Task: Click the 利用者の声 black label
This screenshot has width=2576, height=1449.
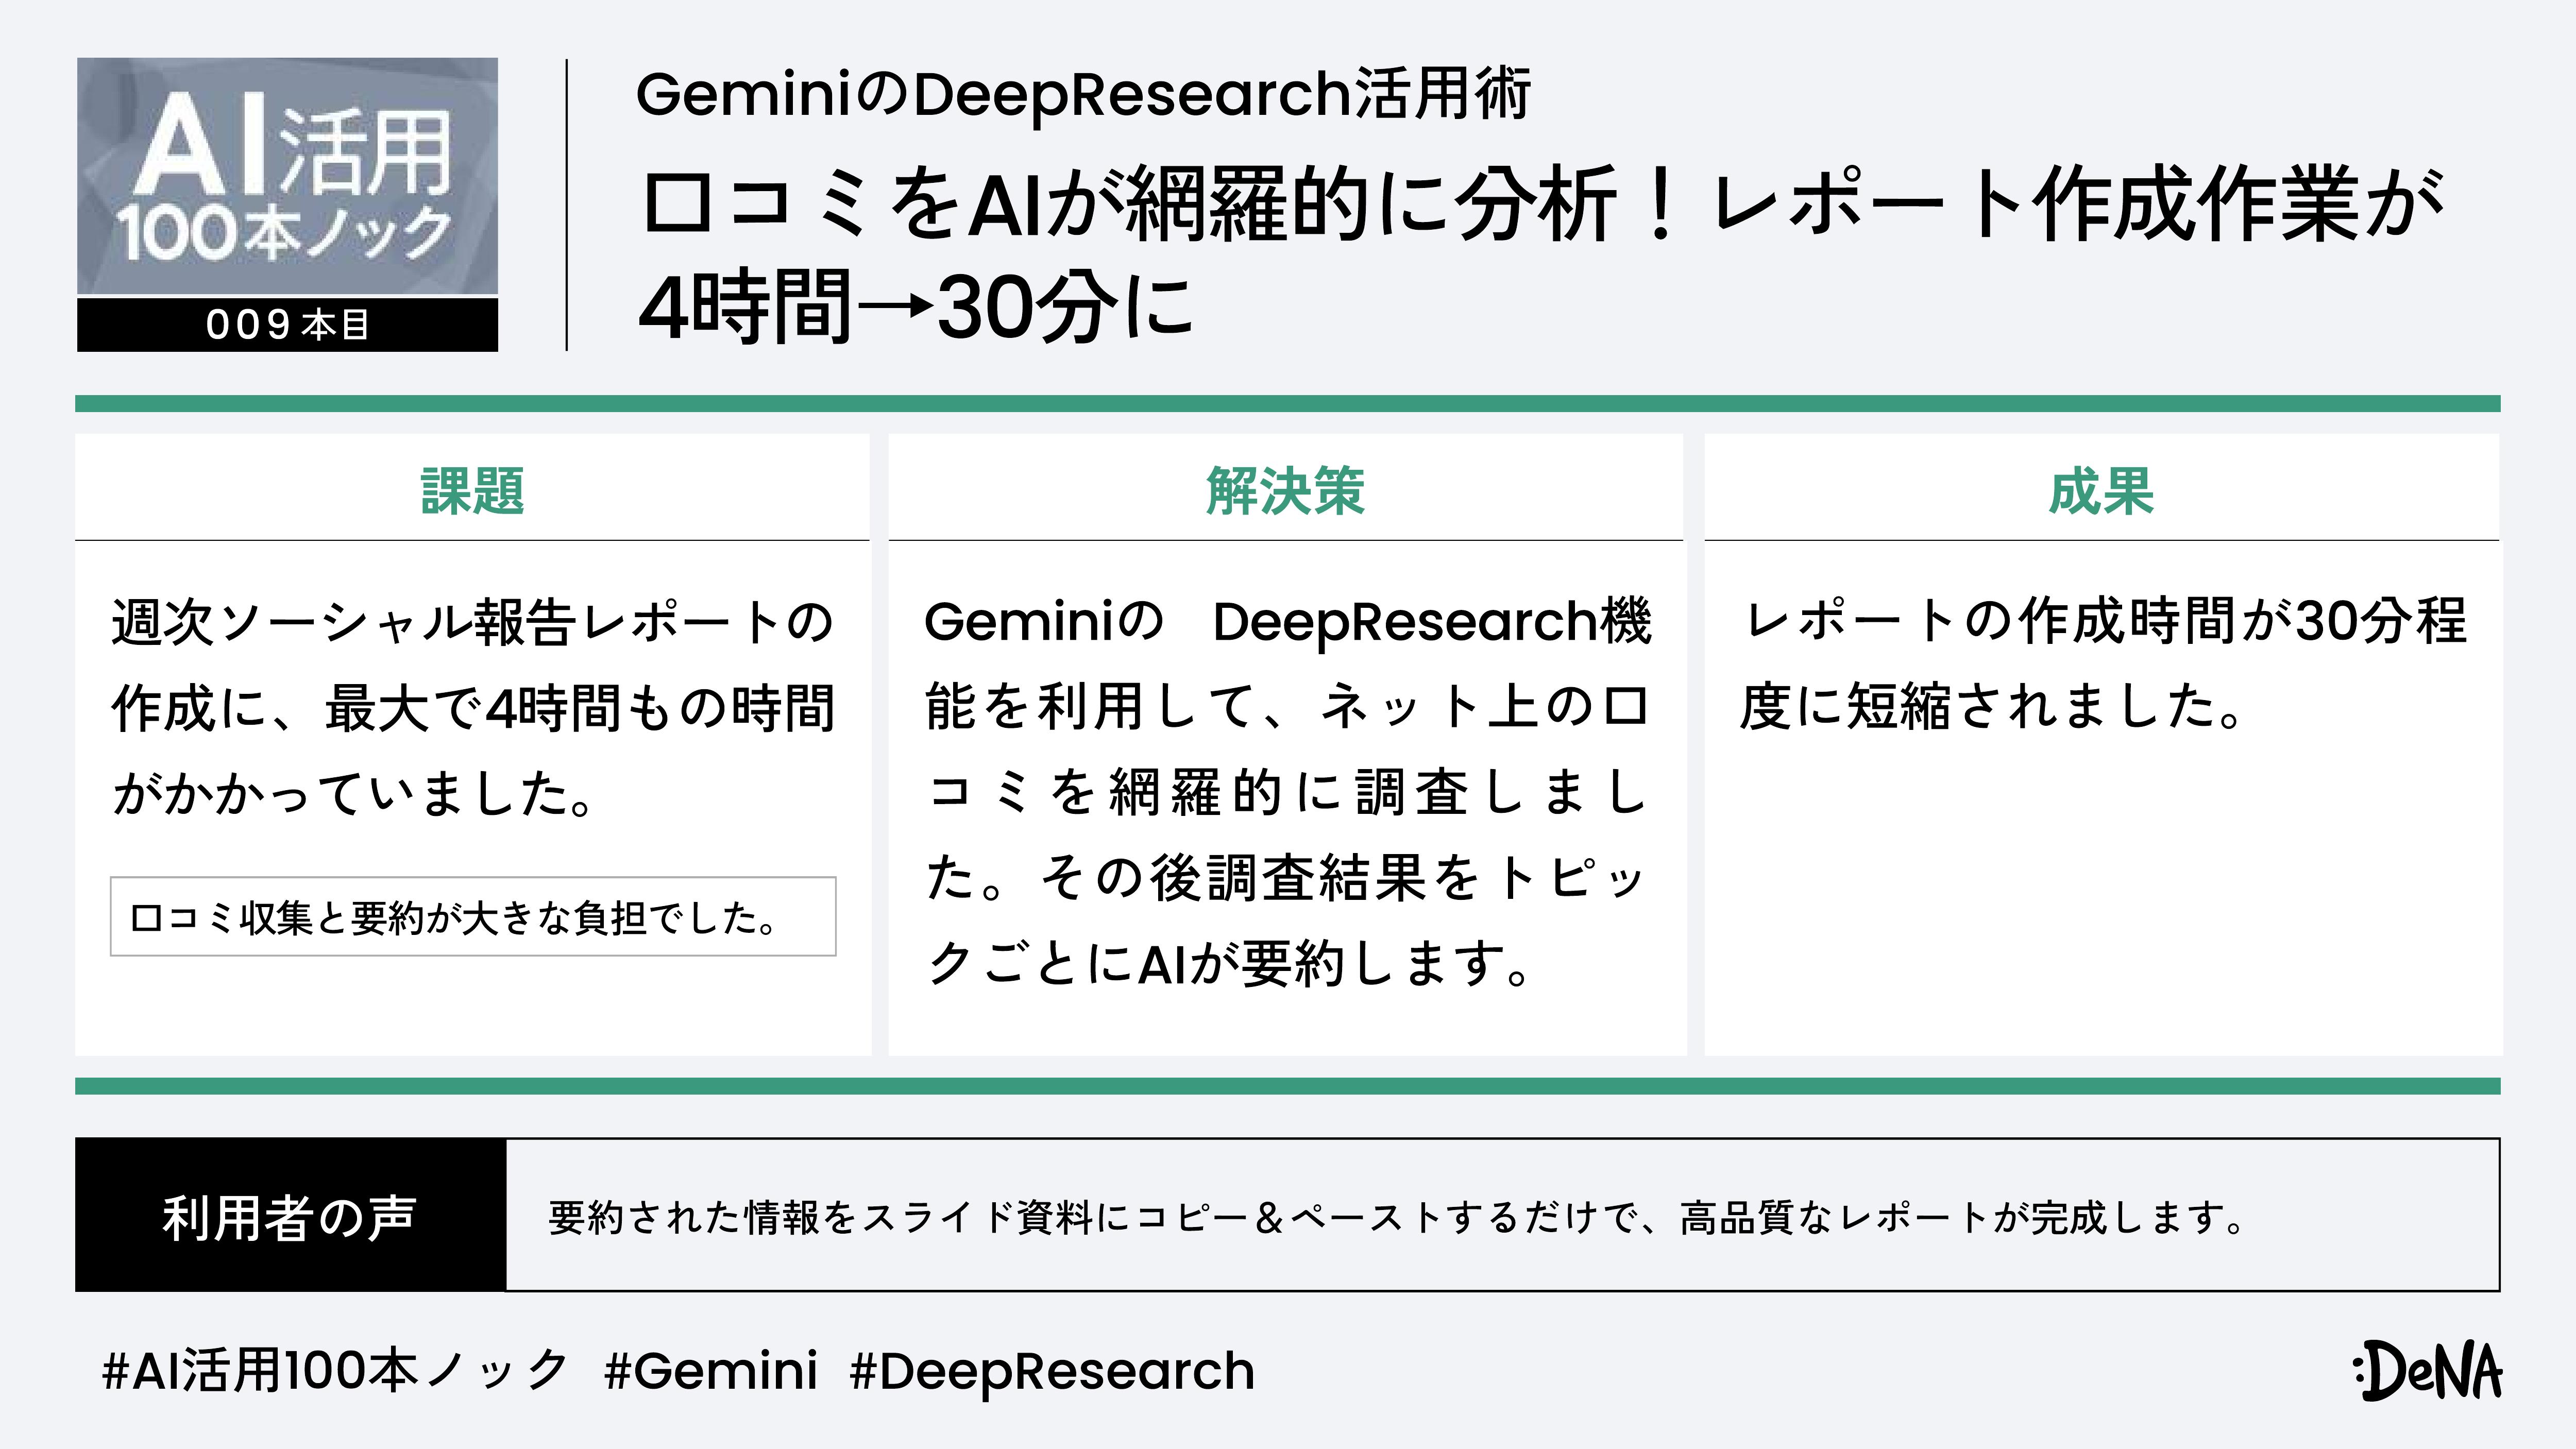Action: click(x=290, y=1215)
